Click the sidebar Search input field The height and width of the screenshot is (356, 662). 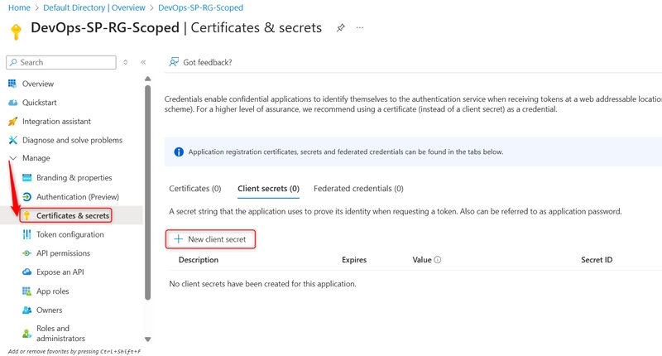[x=61, y=62]
